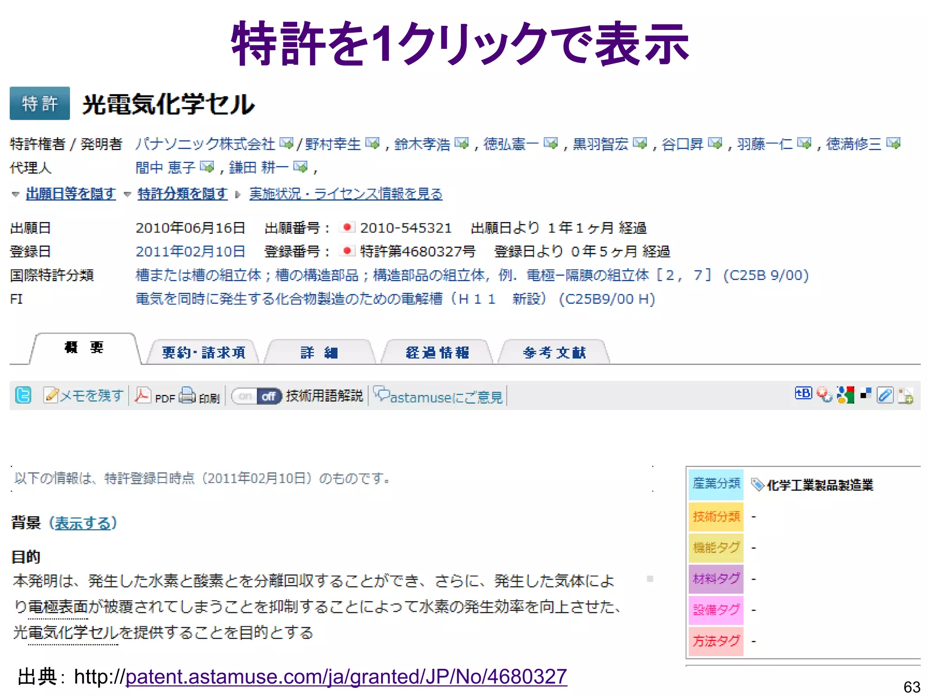Click the arrow icon after 谷口昇
This screenshot has width=928, height=696.
[715, 143]
